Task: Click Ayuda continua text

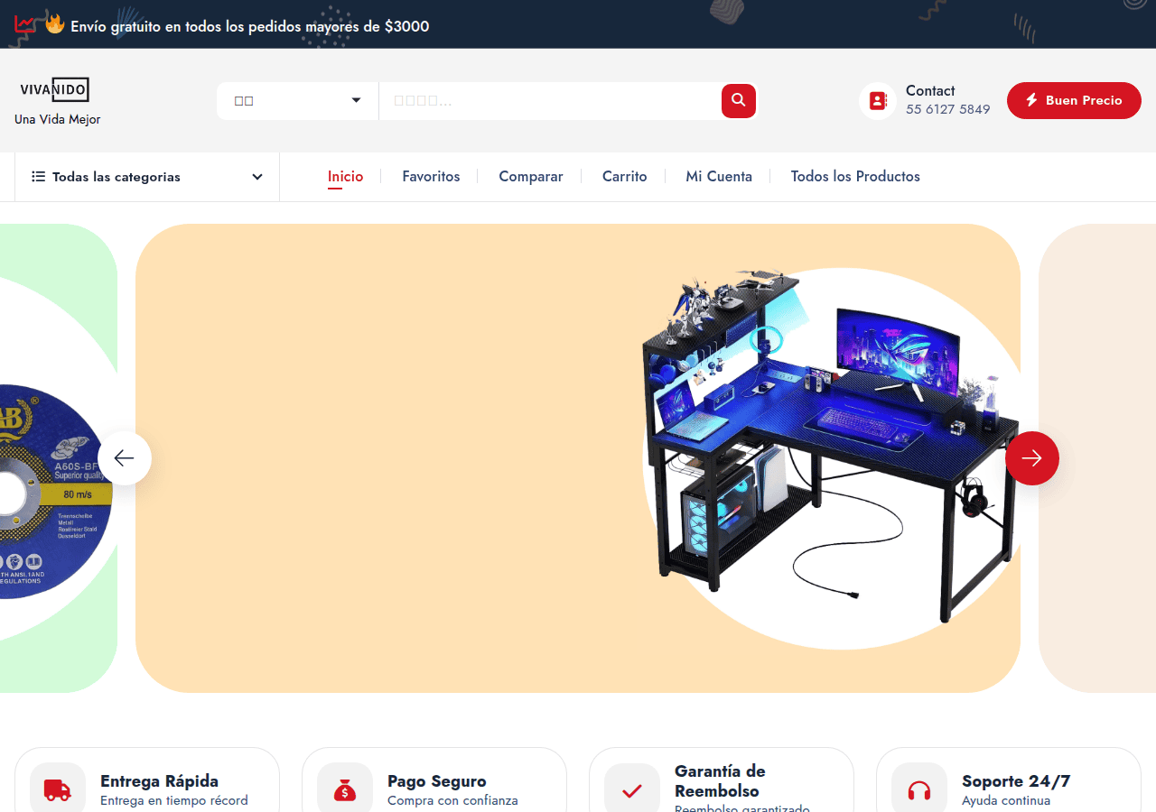Action: [1006, 800]
